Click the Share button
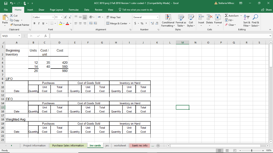This screenshot has height=153, width=273. click(266, 10)
